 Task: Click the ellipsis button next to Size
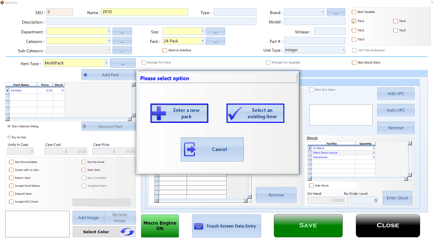(215, 32)
